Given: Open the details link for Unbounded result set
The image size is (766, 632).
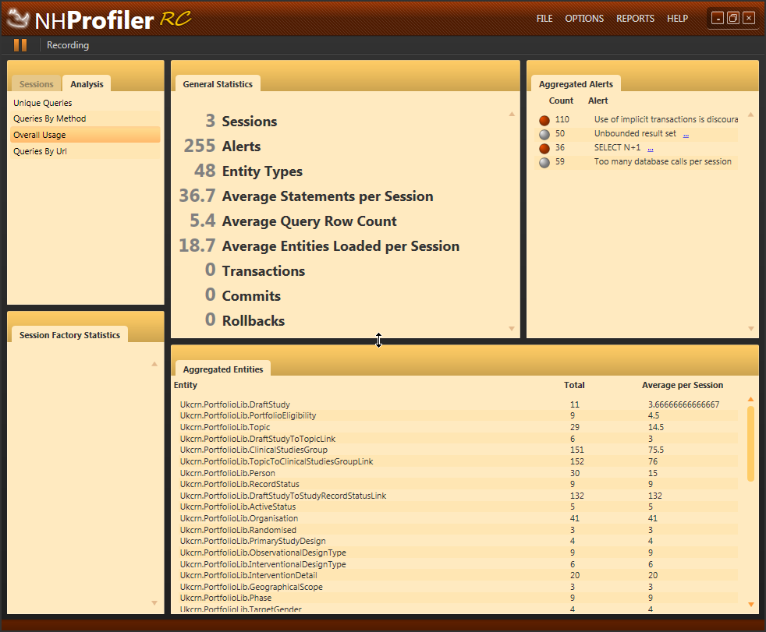Looking at the screenshot, I should coord(686,134).
